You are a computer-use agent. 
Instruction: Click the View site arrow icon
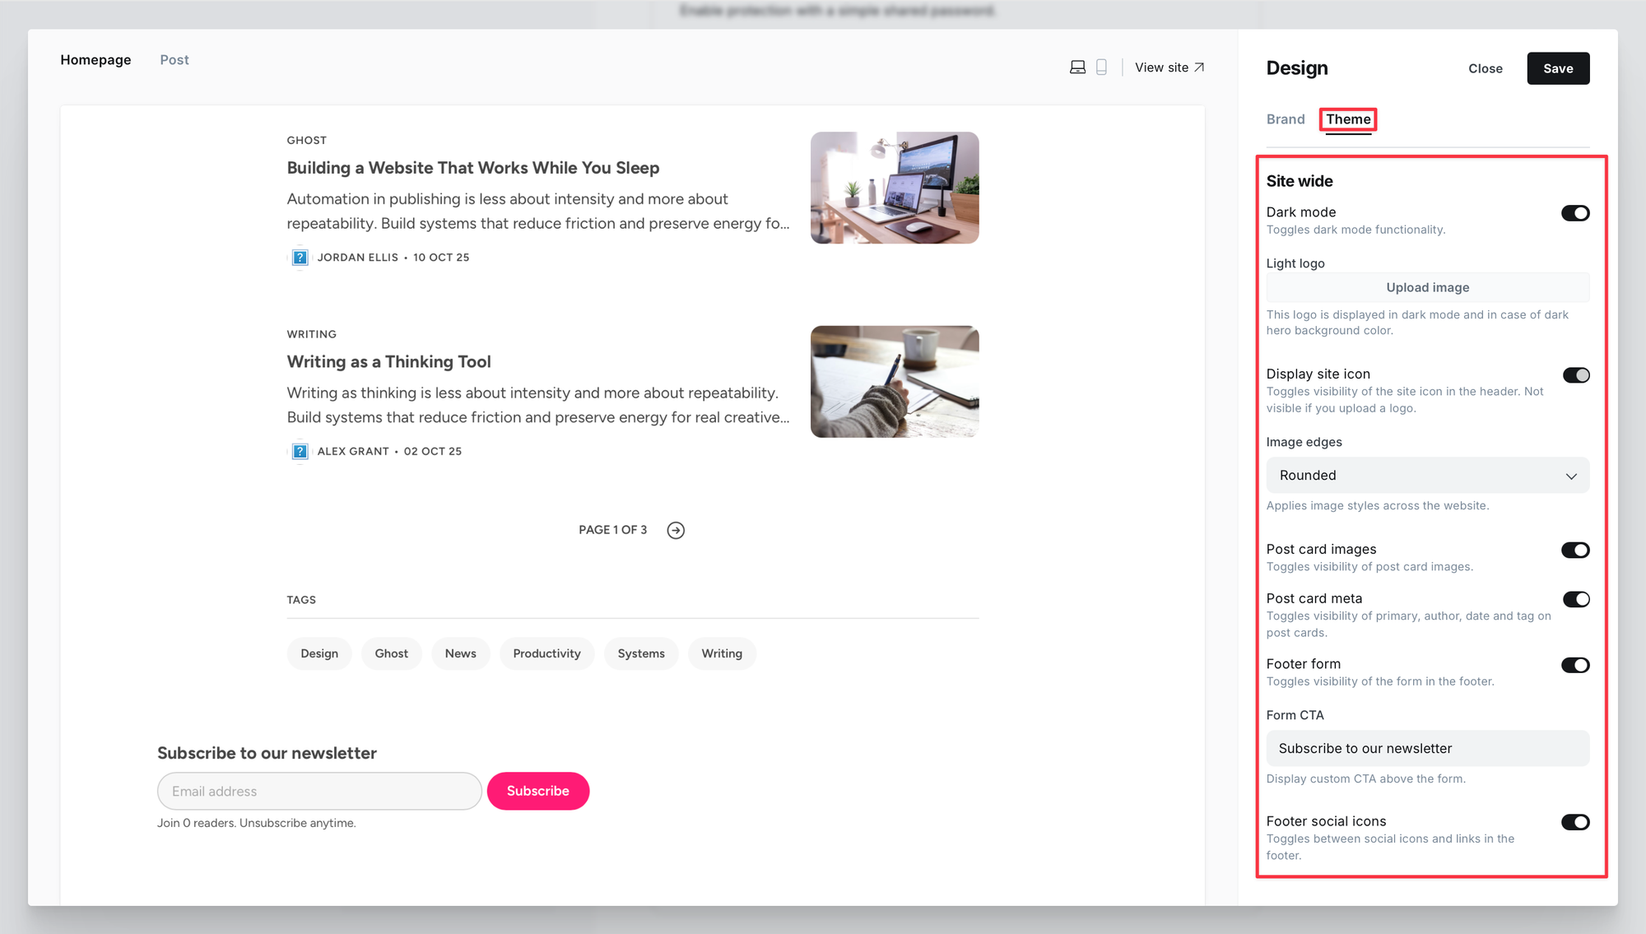1199,67
